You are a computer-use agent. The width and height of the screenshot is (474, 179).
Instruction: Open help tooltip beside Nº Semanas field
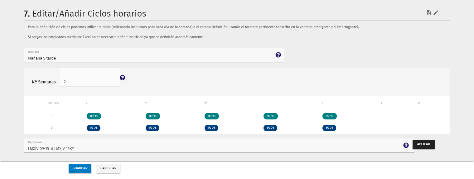pyautogui.click(x=123, y=78)
